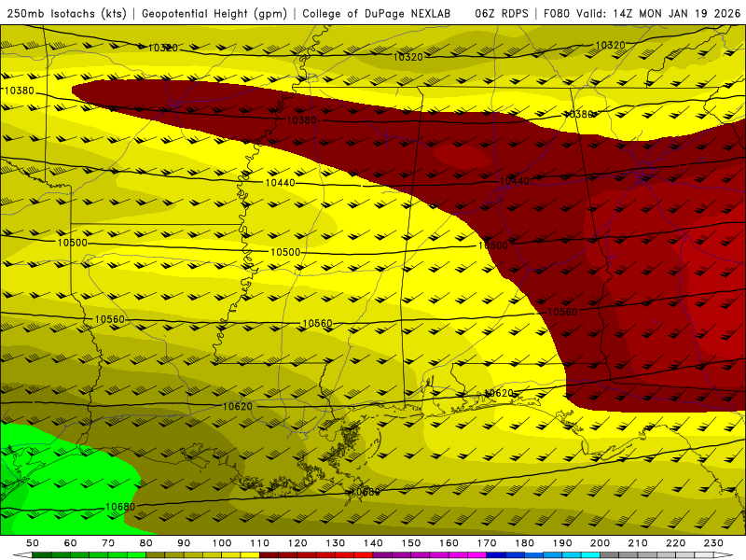Click the westernmost 10500 contour label
Image resolution: width=746 pixels, height=560 pixels.
[73, 243]
